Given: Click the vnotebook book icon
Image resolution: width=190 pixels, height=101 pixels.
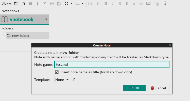Looking at the screenshot, I should [5, 19].
